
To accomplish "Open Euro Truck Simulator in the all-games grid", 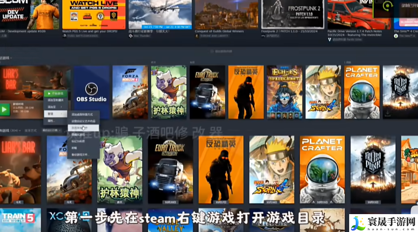I will (x=170, y=170).
